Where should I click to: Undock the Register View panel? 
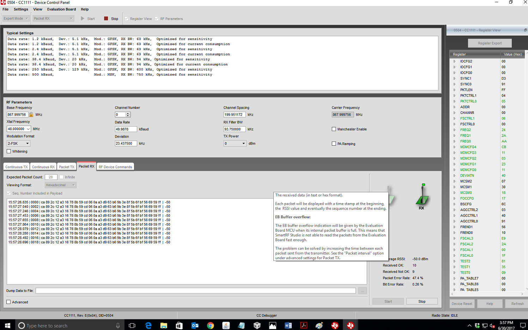[525, 30]
